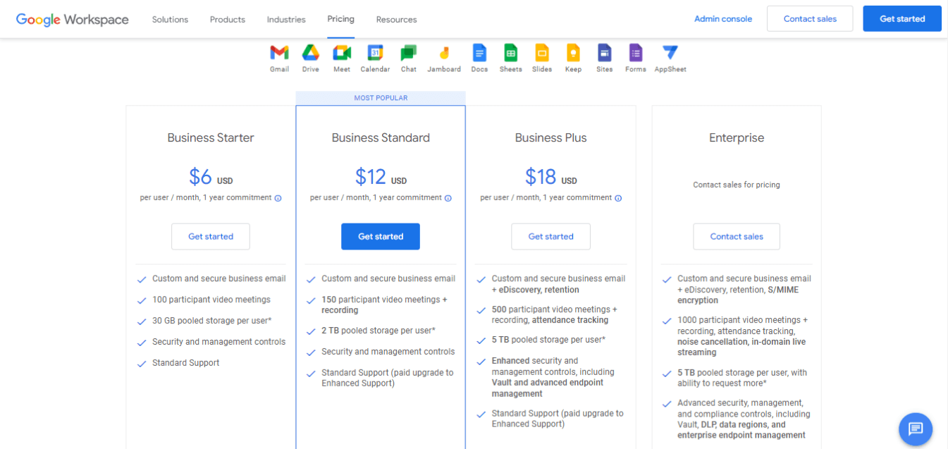This screenshot has height=449, width=948.
Task: Select the Sheets app icon
Action: click(x=510, y=53)
